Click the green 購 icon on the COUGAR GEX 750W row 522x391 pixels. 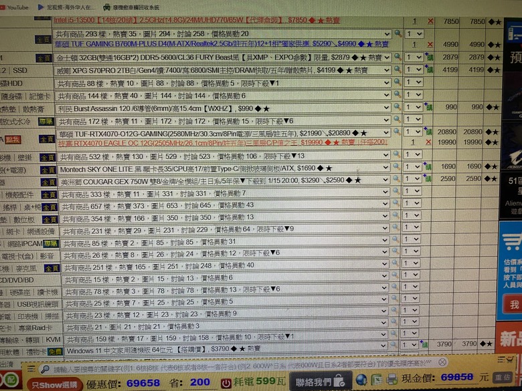tap(428, 178)
